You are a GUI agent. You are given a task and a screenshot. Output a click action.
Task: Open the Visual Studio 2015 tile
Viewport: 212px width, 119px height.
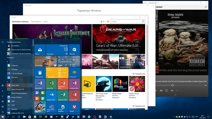click(x=52, y=107)
